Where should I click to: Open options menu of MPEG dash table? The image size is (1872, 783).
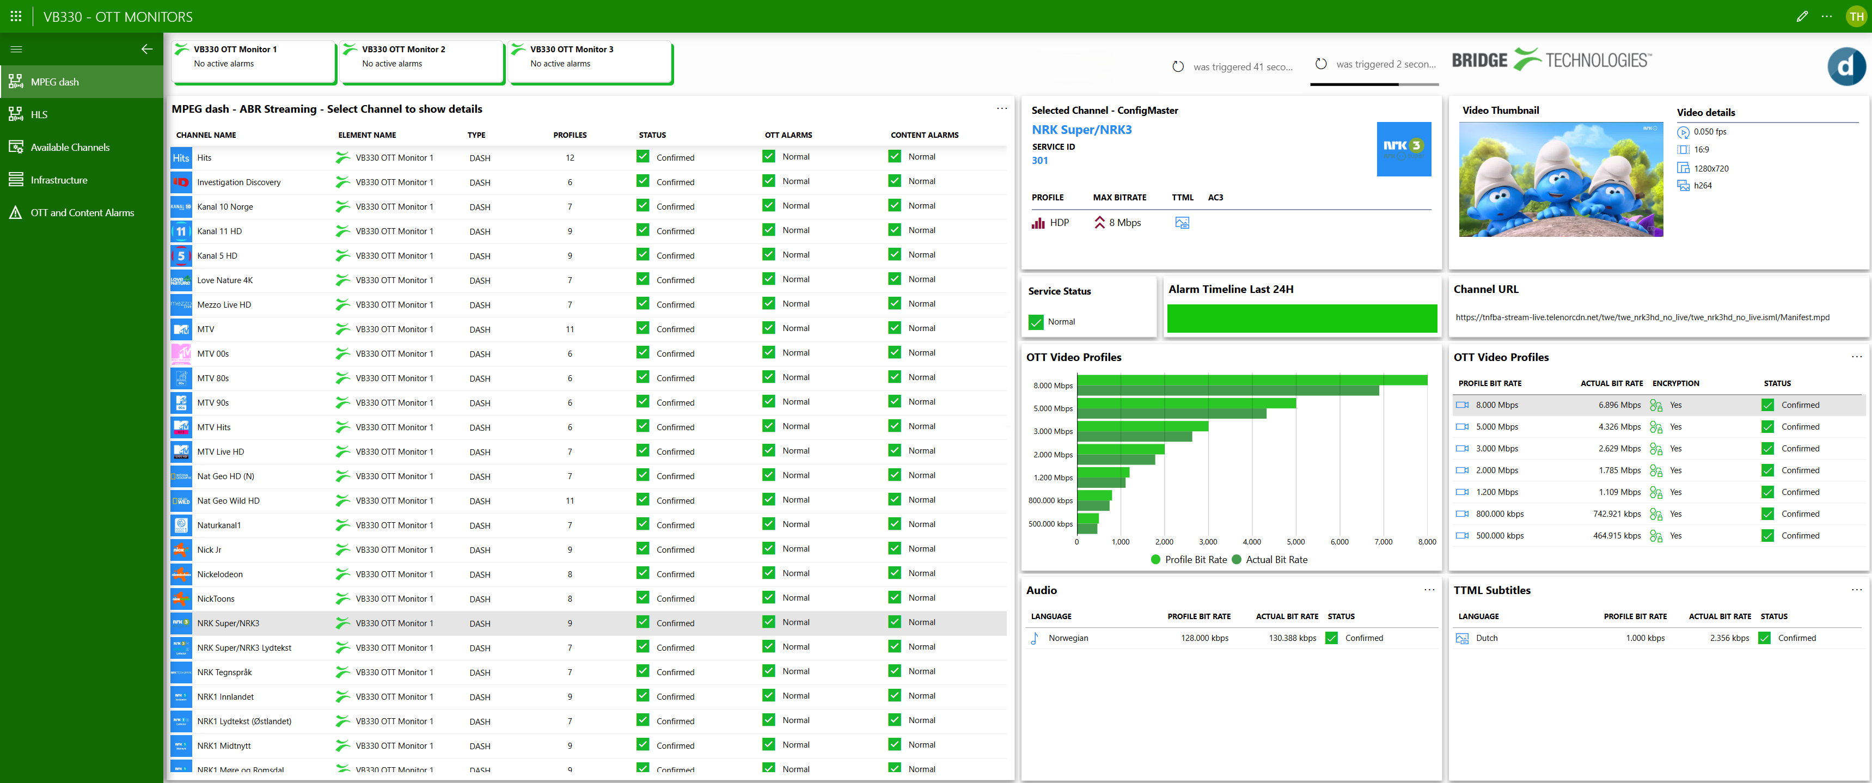click(x=1001, y=109)
